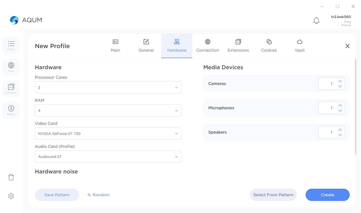361x213 pixels.
Task: Open the Balance sidebar section
Action: point(11,110)
